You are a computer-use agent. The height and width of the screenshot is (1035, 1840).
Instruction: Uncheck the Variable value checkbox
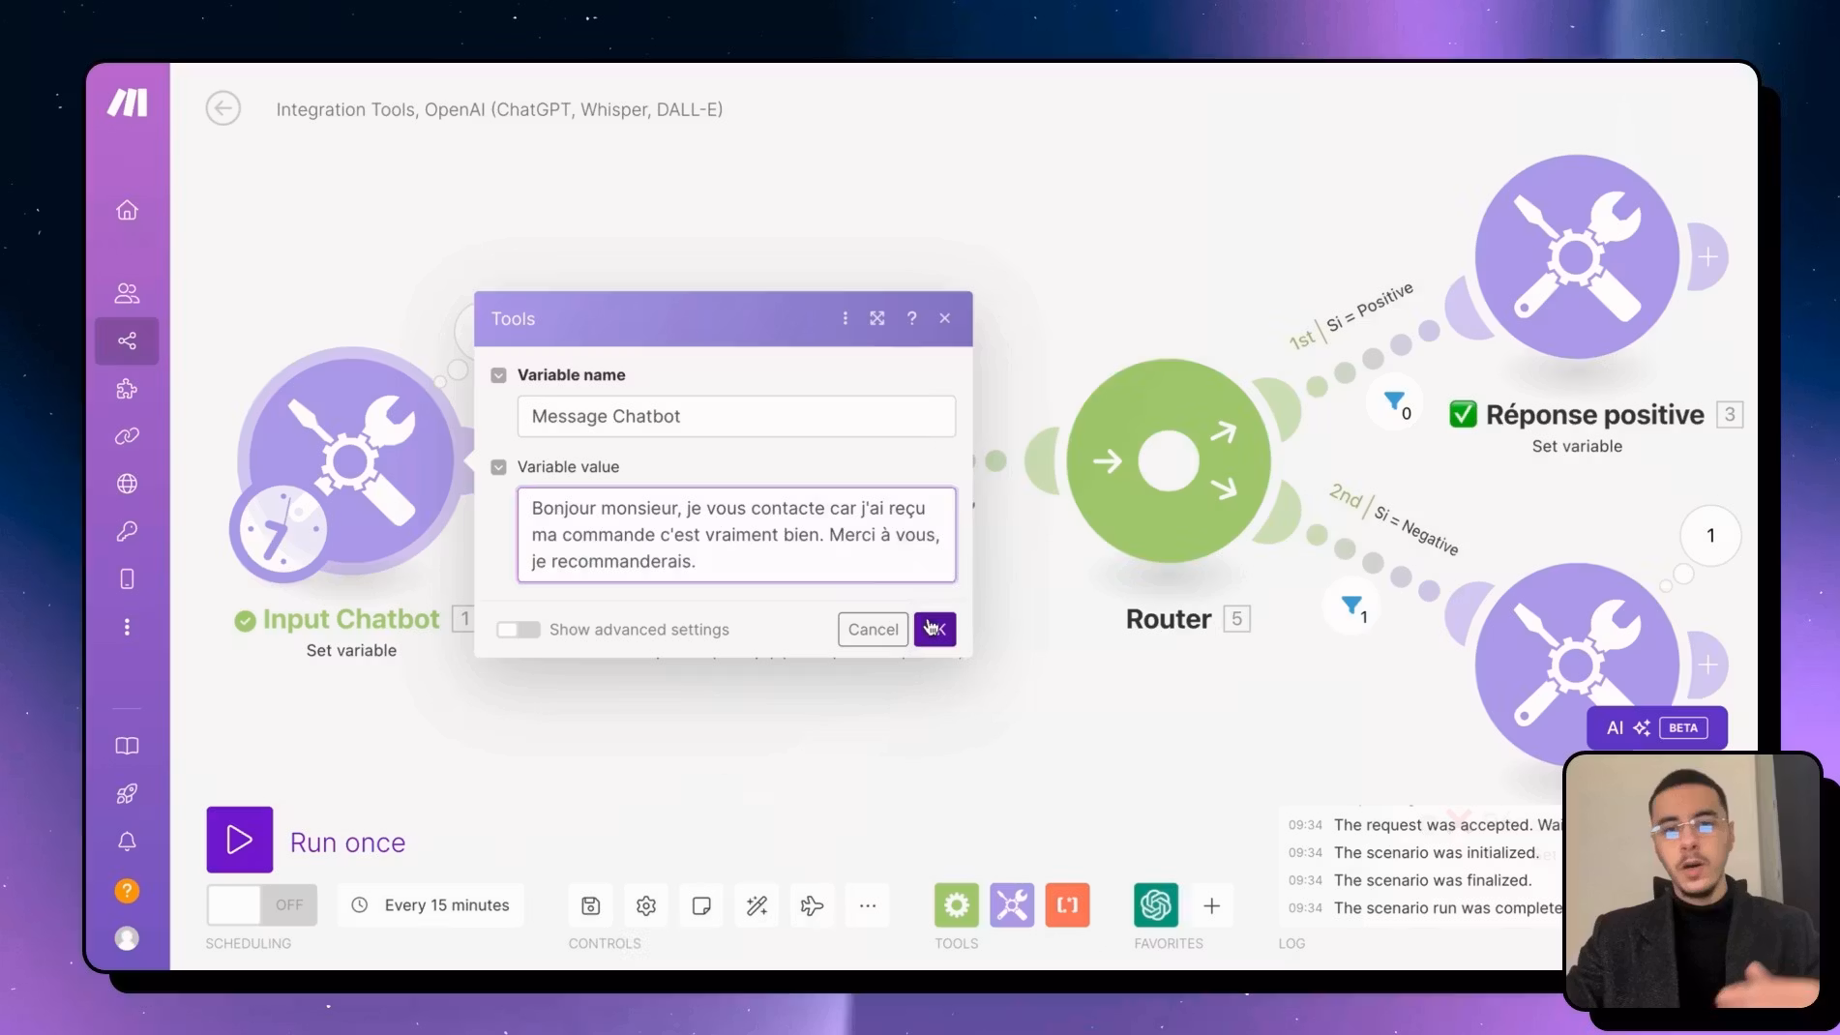pos(499,467)
